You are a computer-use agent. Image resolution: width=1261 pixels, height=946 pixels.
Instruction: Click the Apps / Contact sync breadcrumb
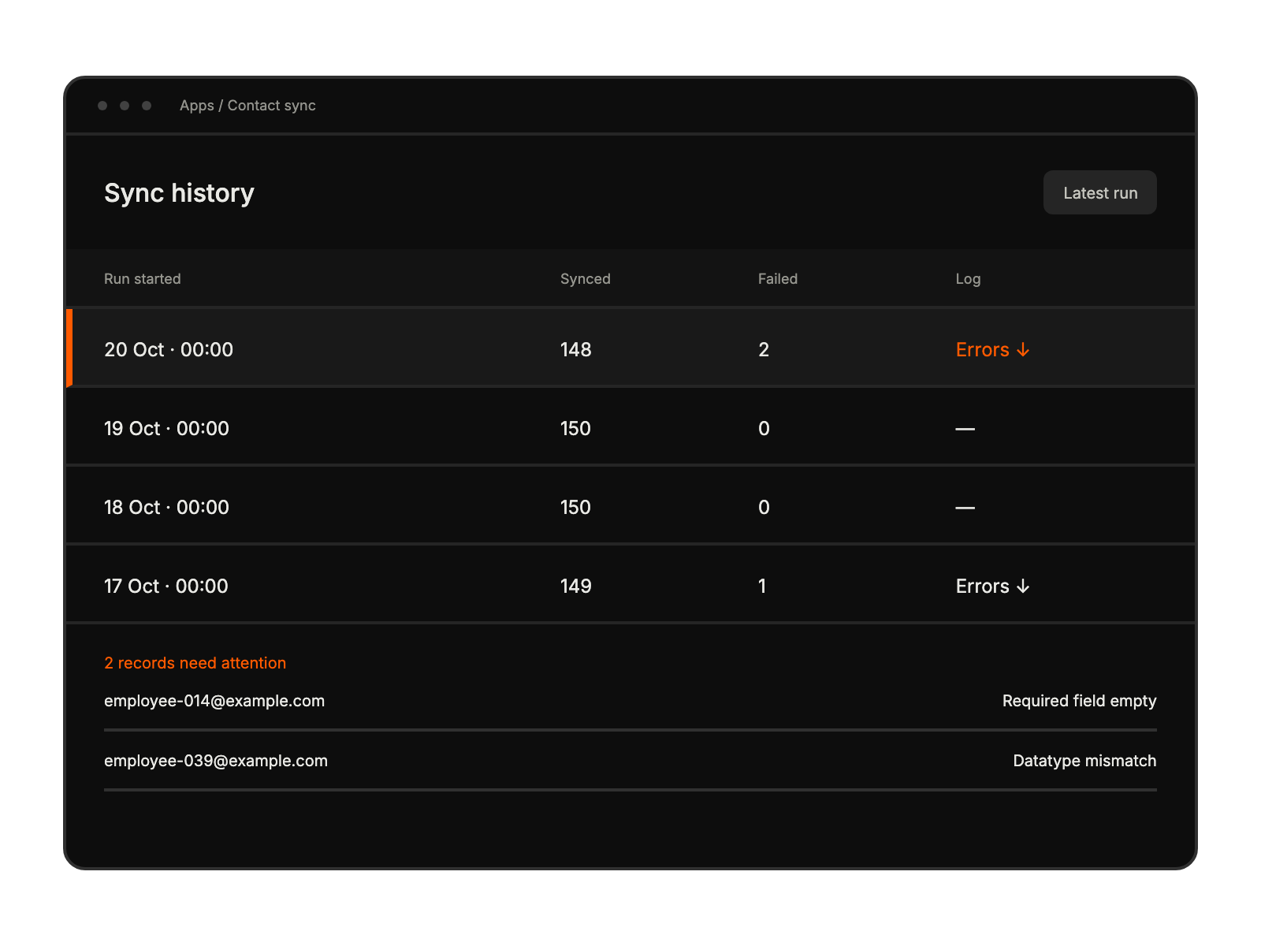point(247,106)
